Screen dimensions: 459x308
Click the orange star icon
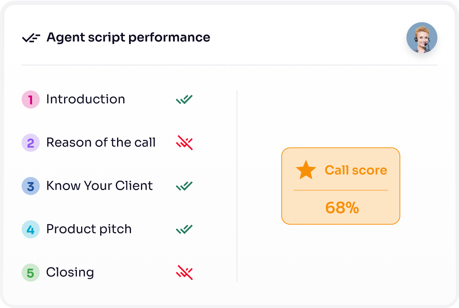pyautogui.click(x=306, y=170)
